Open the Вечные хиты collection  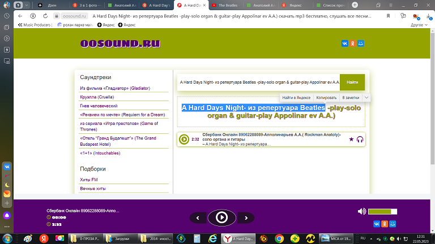pyautogui.click(x=93, y=189)
